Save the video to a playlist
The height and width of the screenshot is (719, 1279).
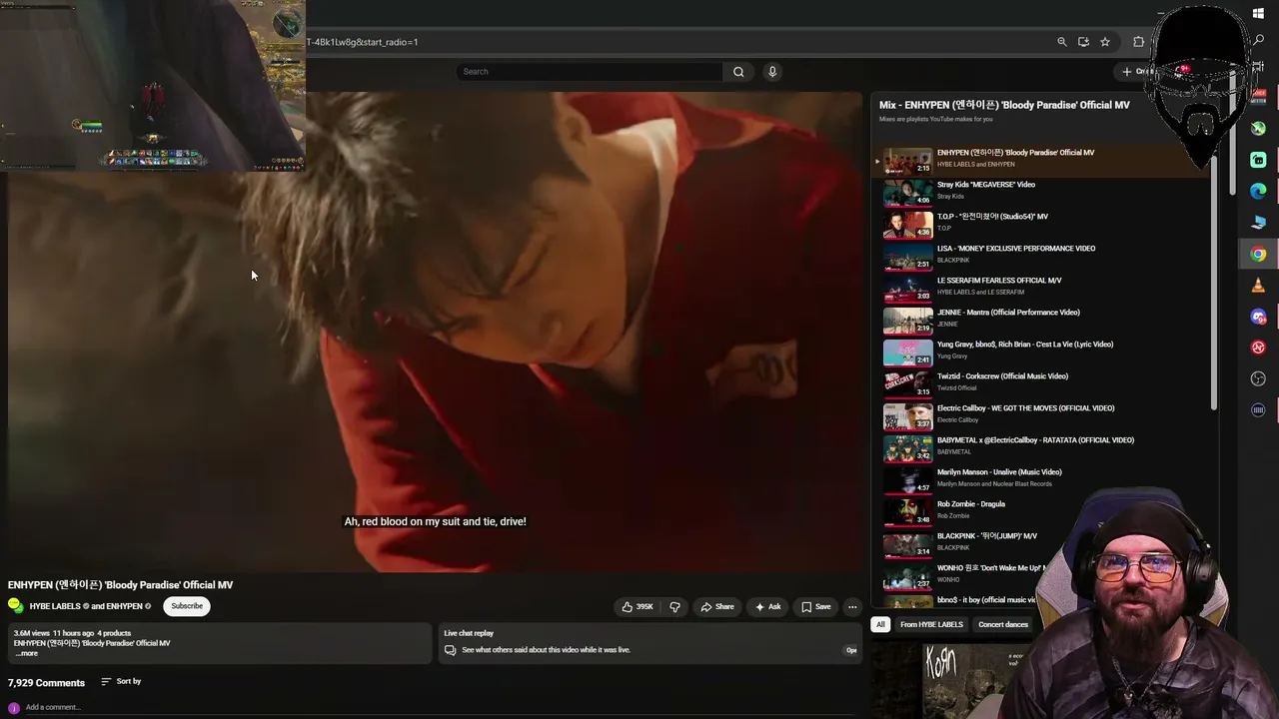pyautogui.click(x=816, y=606)
